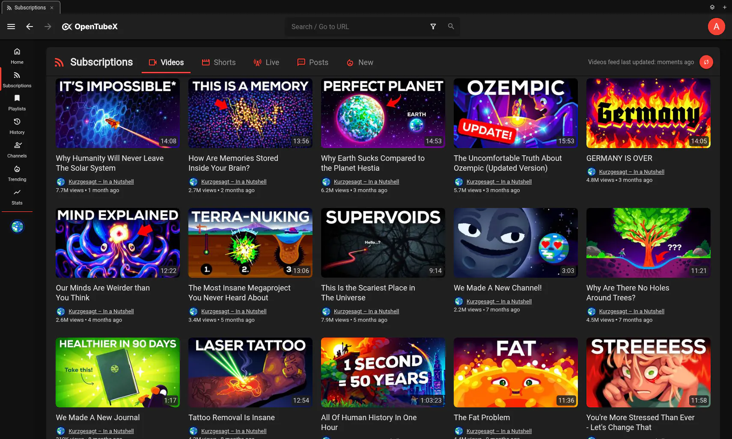Go forward with the forward arrow
732x439 pixels.
click(x=48, y=27)
